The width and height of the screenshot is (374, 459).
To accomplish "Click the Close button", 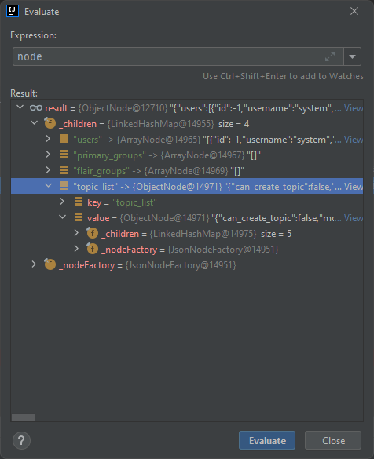I will click(x=333, y=440).
